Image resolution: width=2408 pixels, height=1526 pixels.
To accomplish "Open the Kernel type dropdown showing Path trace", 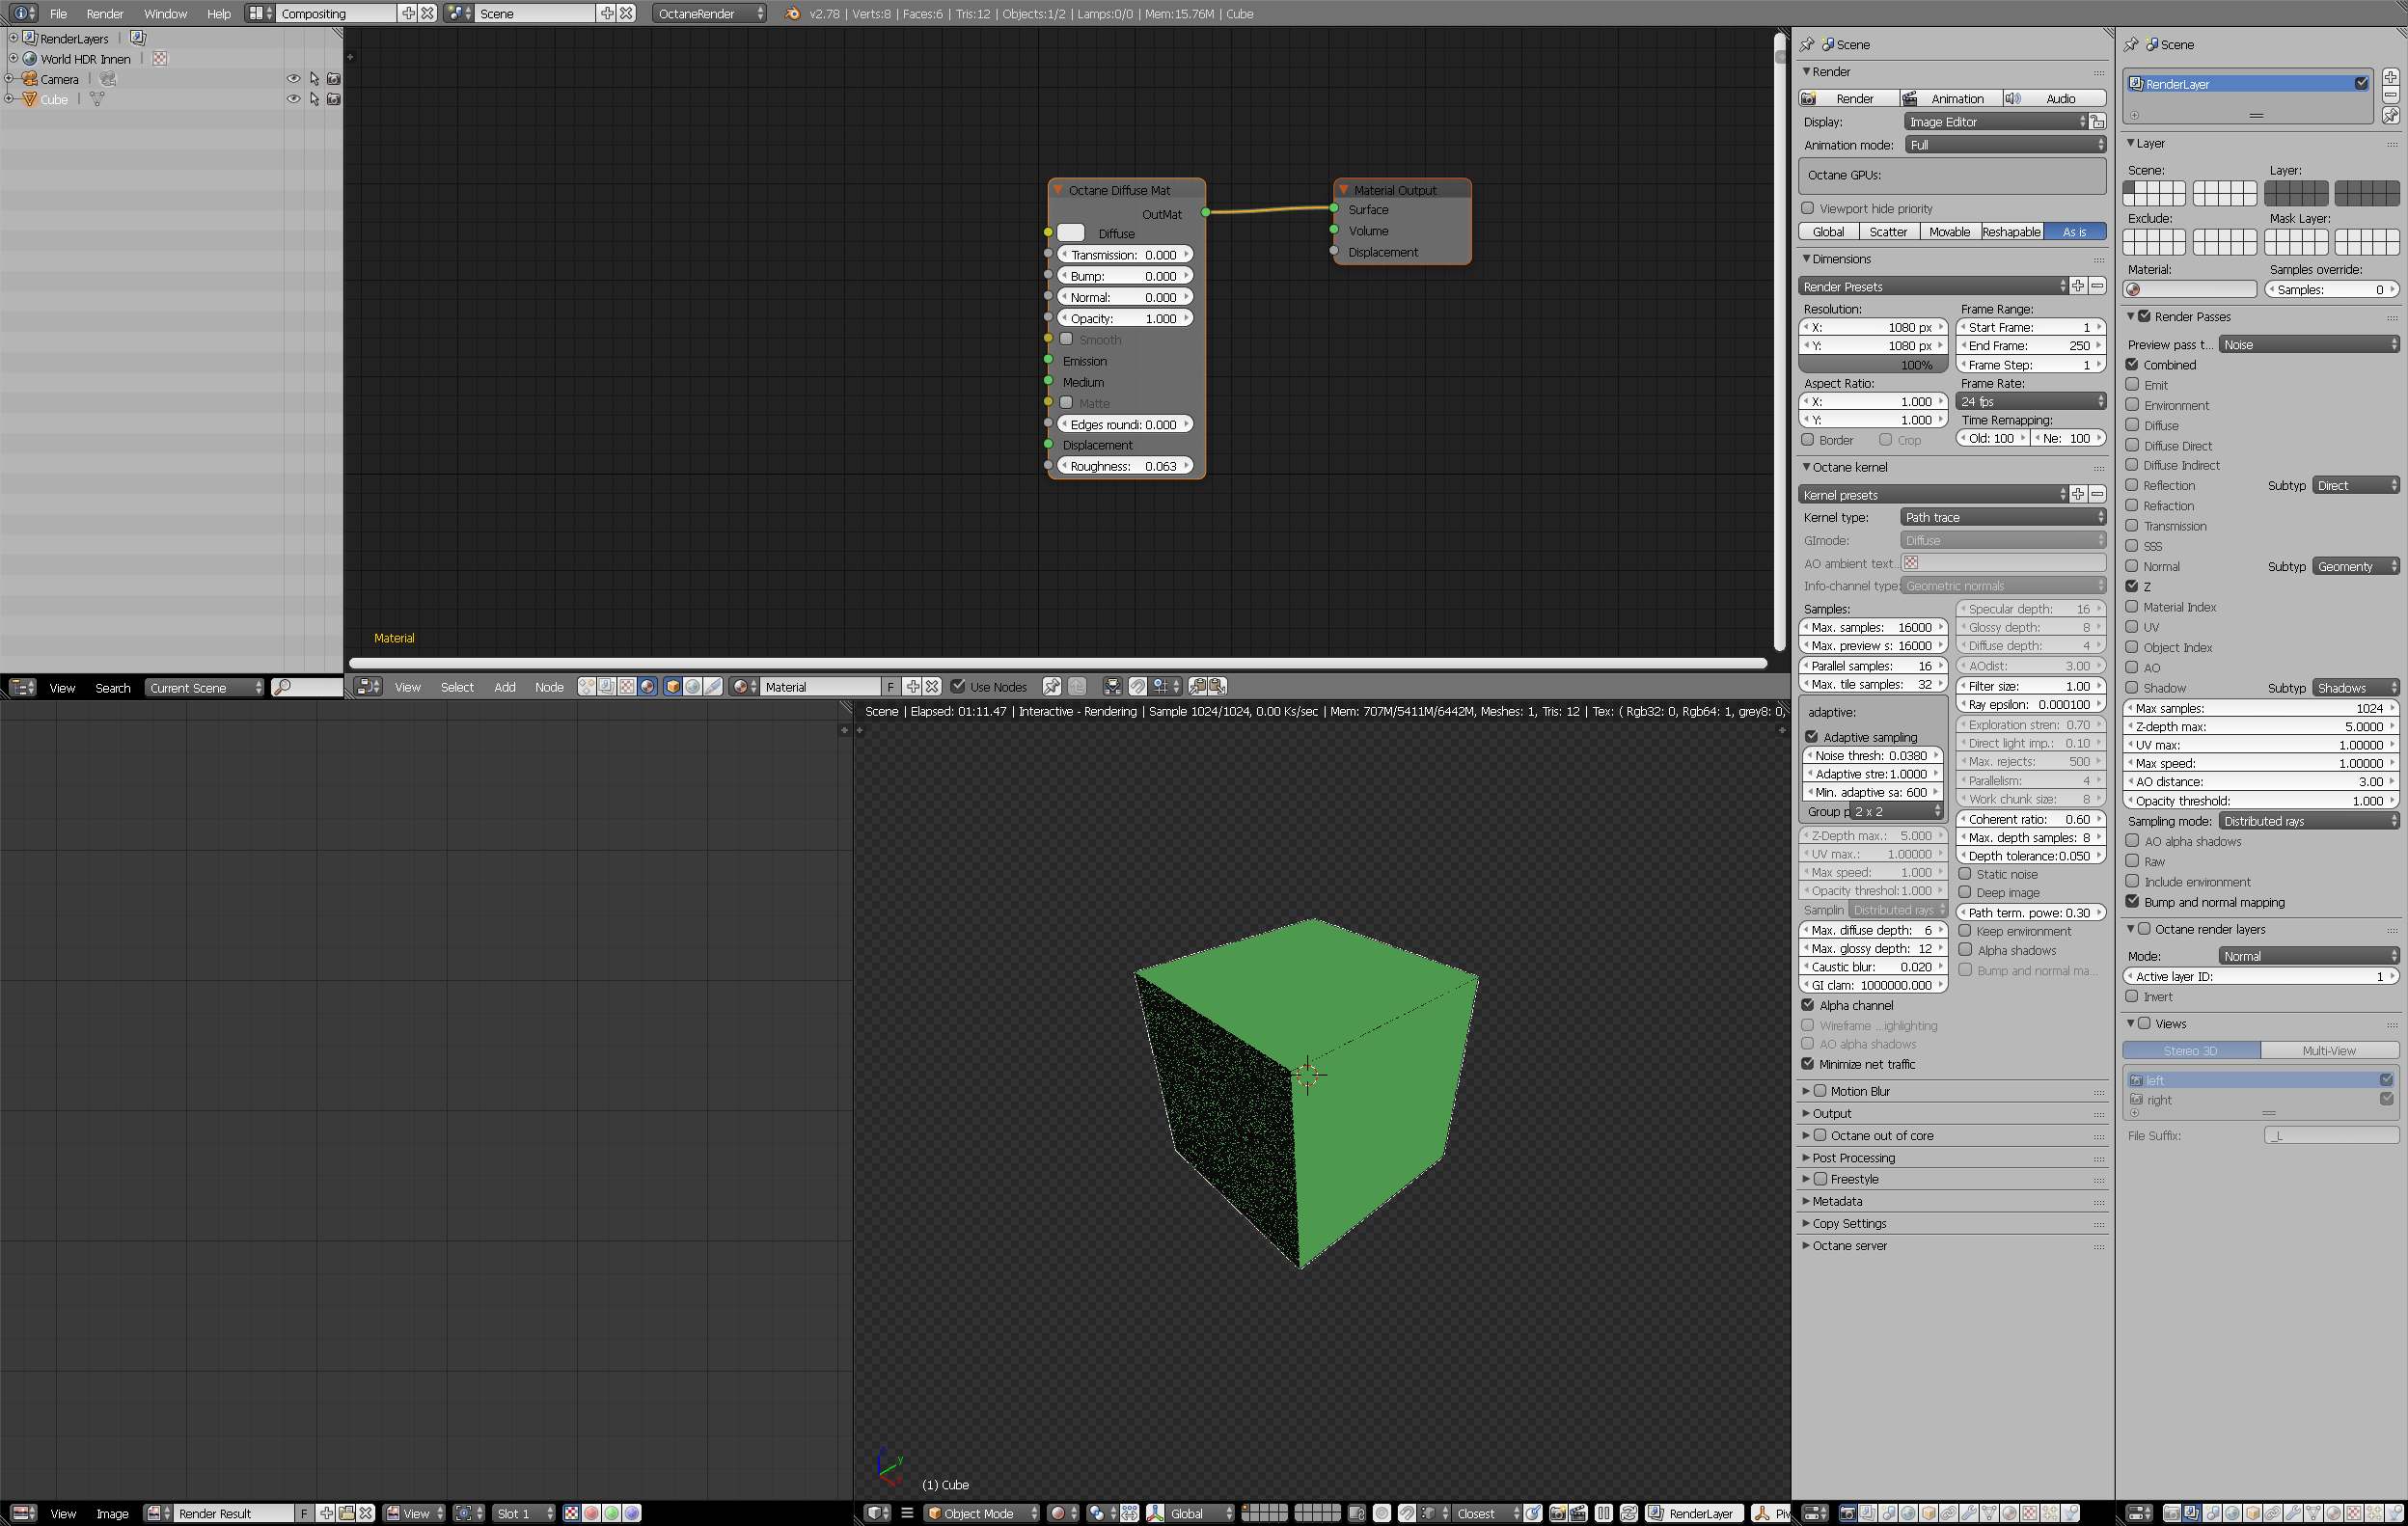I will pos(2002,517).
